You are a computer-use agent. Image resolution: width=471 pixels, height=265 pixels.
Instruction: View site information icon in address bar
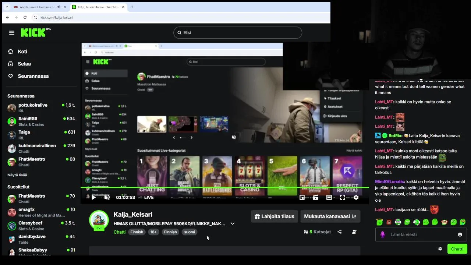(35, 17)
